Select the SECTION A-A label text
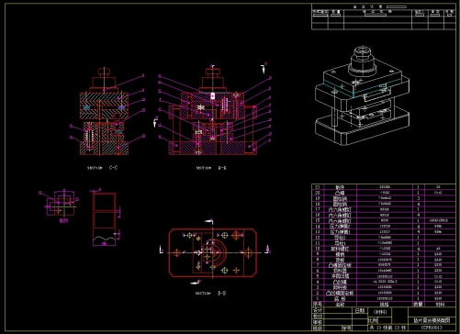 211,168
